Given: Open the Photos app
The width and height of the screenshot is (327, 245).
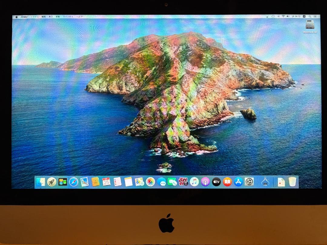Looking at the screenshot, I should 150,182.
